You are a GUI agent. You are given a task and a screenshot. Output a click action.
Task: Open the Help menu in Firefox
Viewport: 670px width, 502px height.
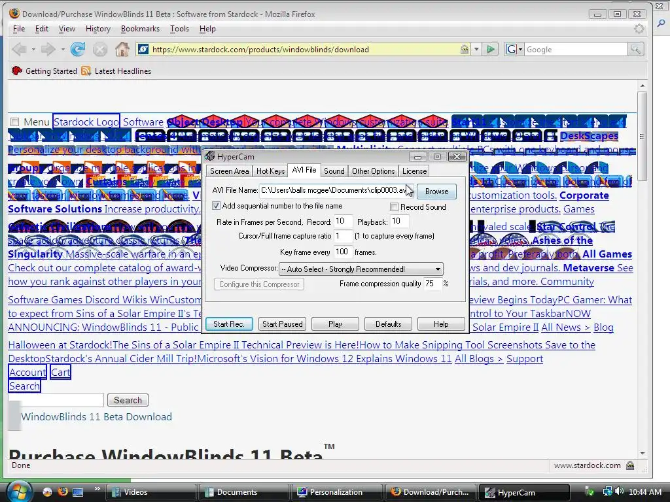tap(207, 29)
